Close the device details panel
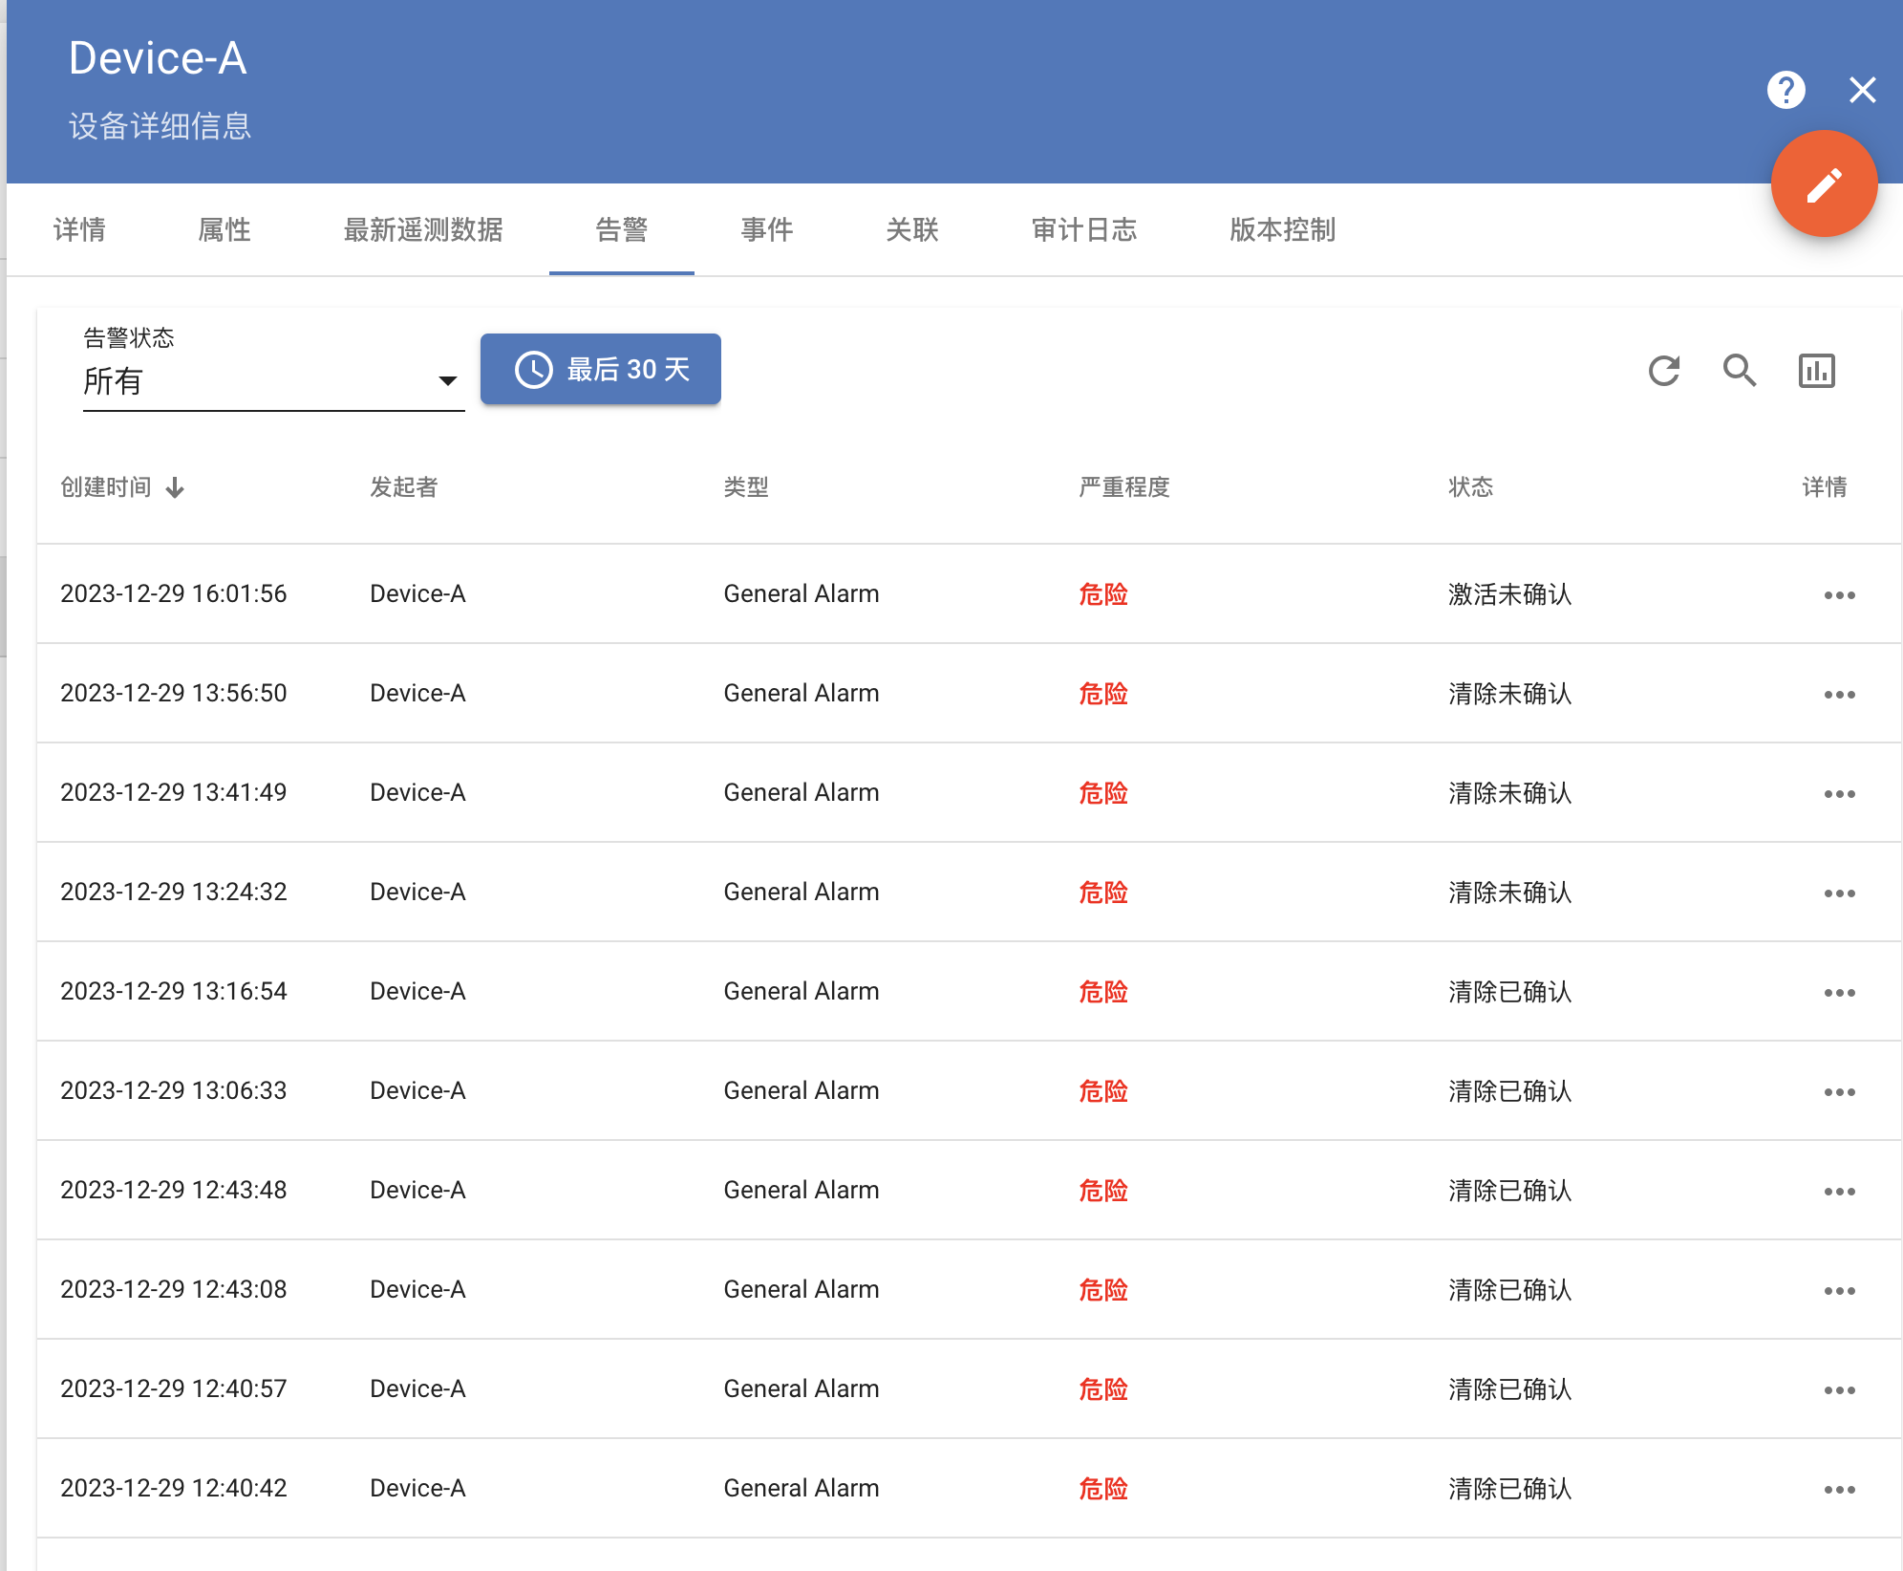The height and width of the screenshot is (1571, 1903). point(1861,91)
